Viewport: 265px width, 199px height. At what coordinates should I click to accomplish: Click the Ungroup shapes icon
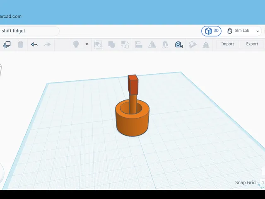125,44
